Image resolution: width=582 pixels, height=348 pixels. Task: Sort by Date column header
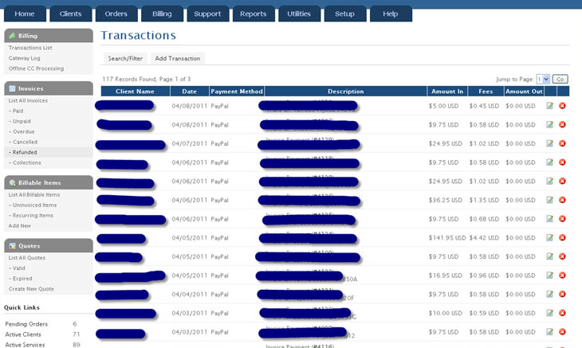point(189,91)
